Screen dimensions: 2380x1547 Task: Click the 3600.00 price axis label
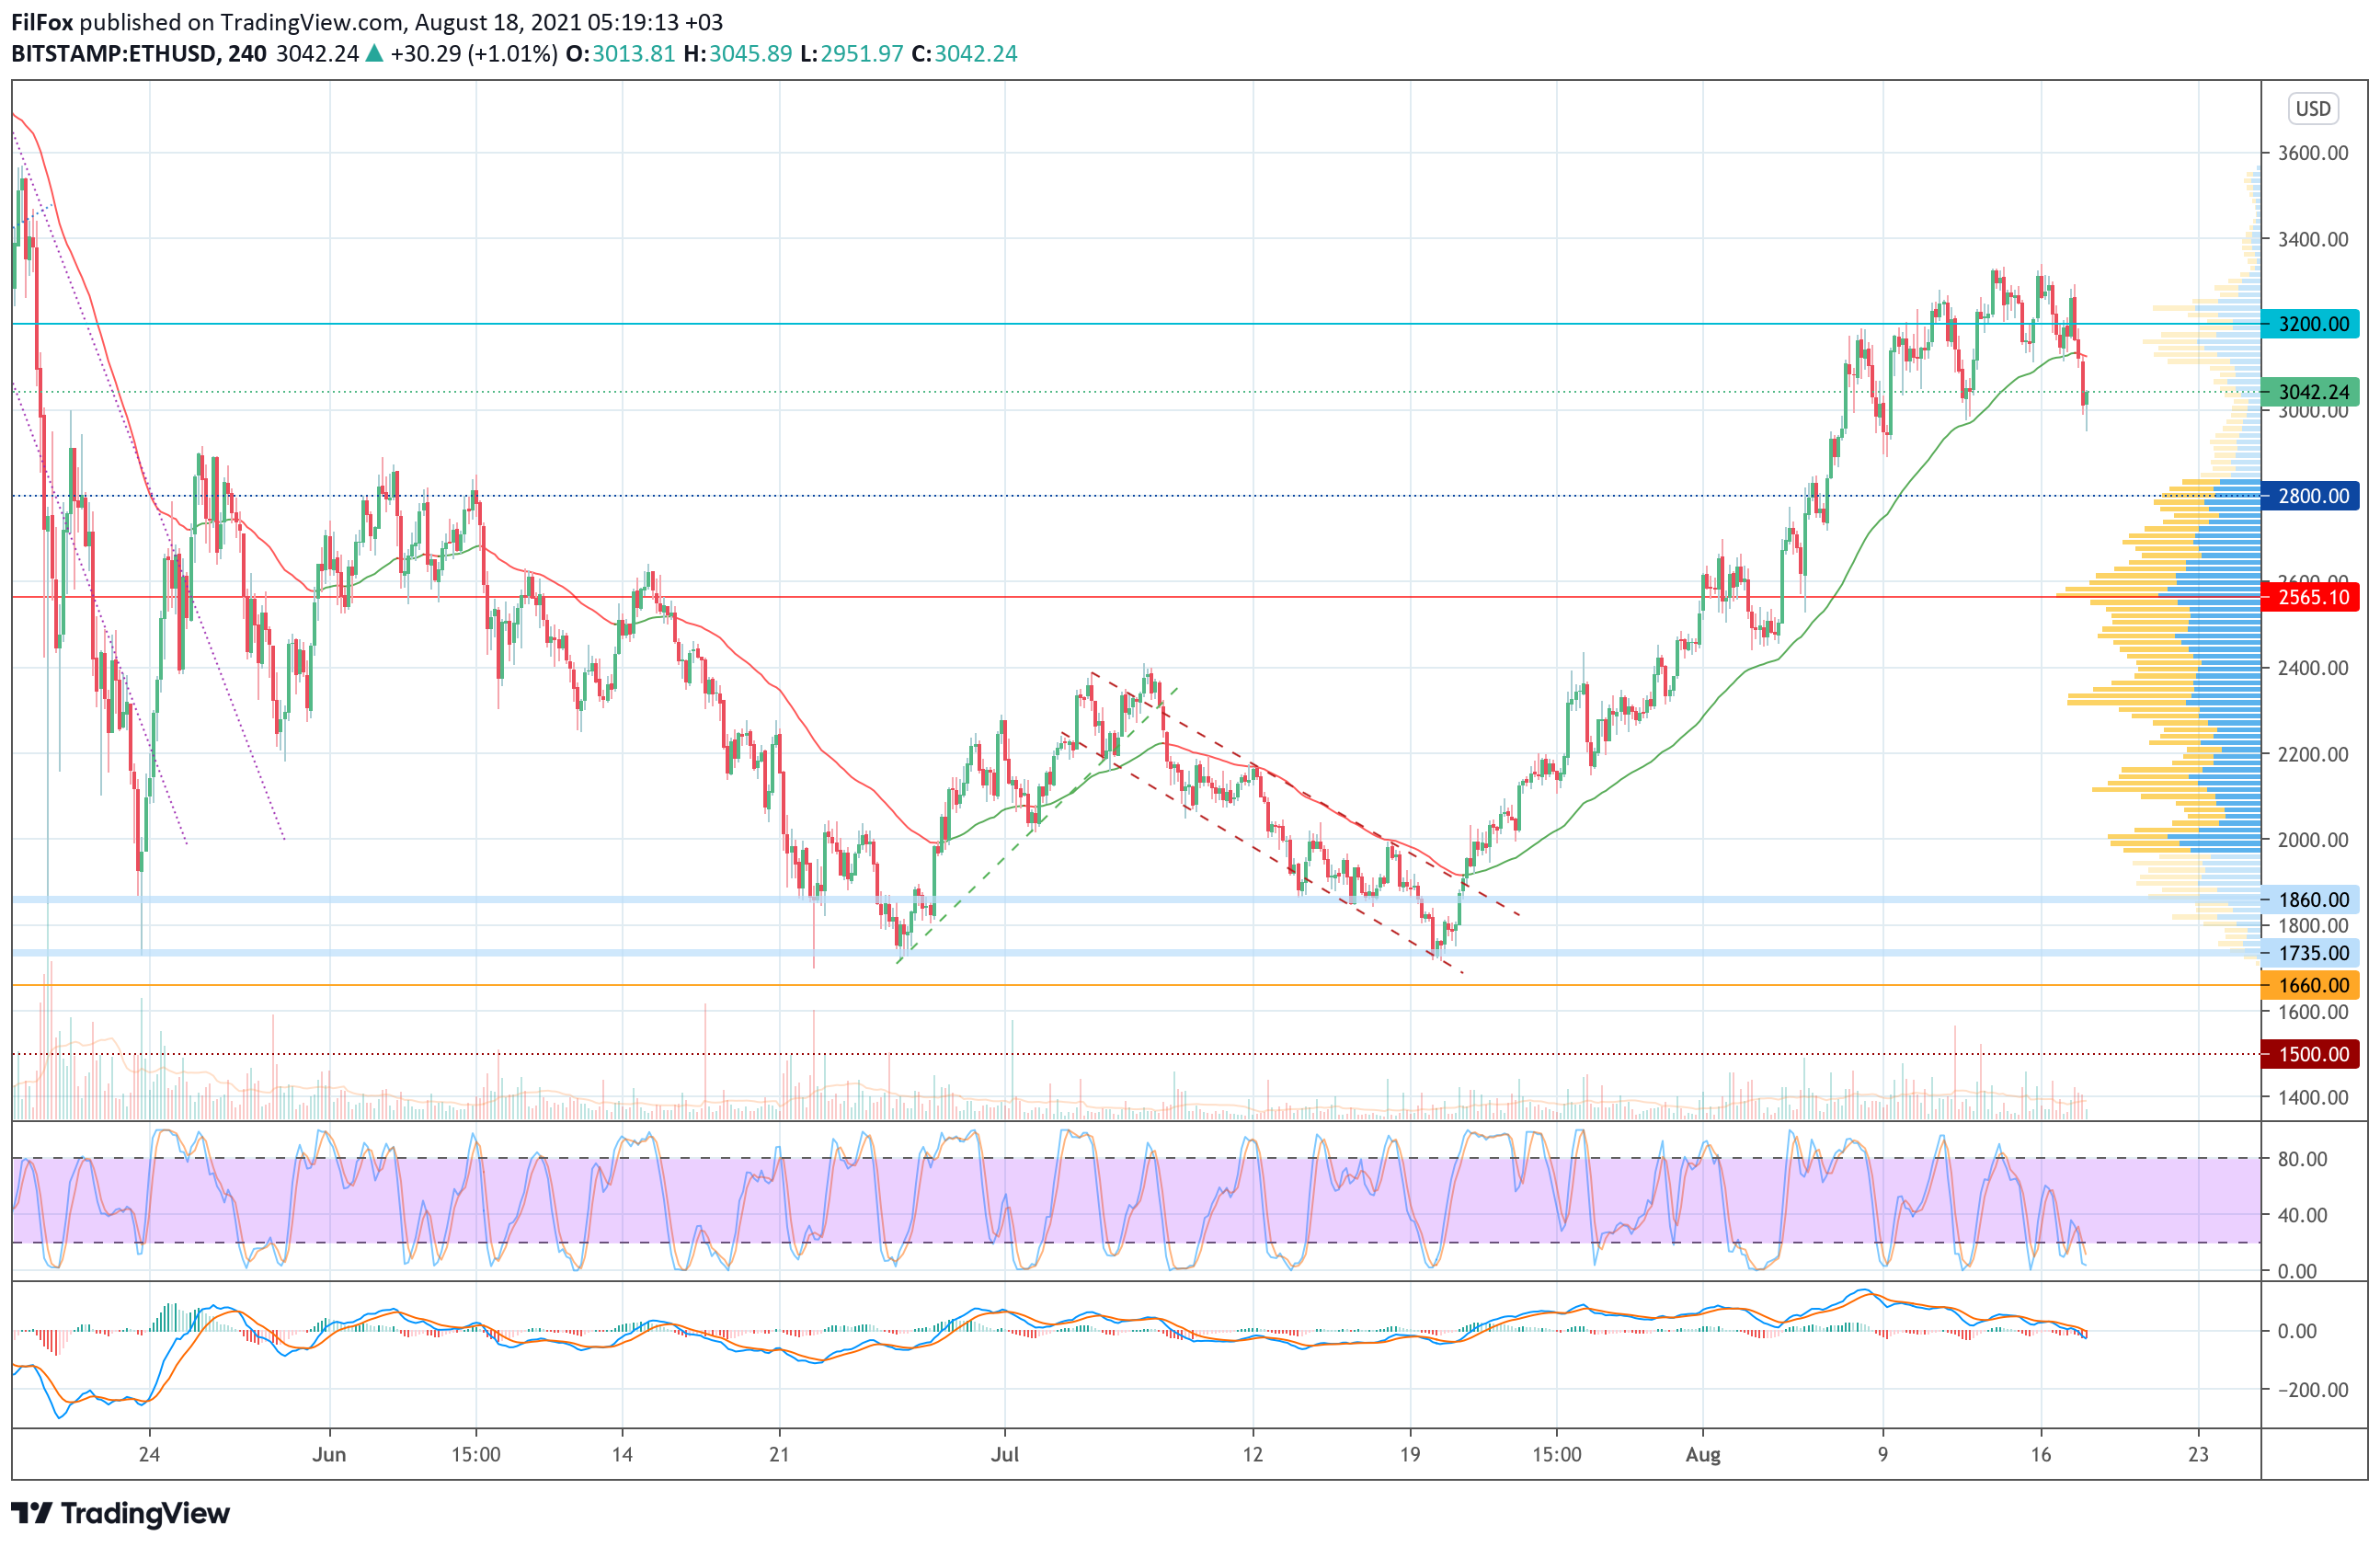pyautogui.click(x=2312, y=153)
